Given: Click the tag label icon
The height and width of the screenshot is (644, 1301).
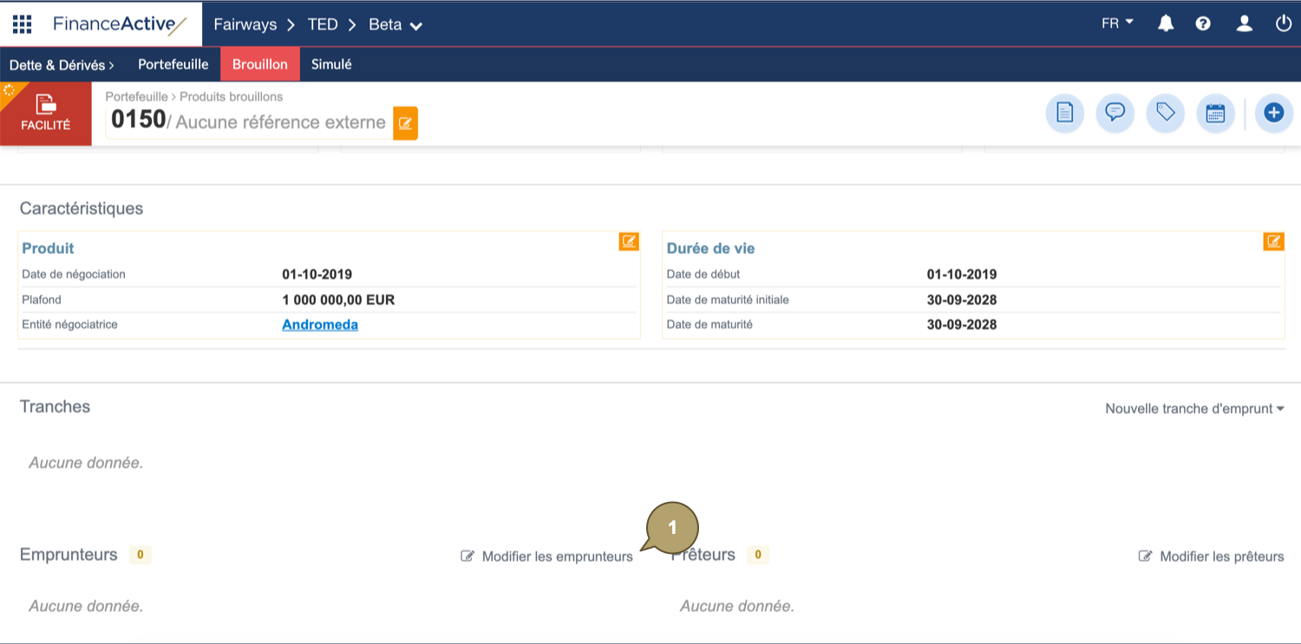Looking at the screenshot, I should coord(1165,113).
